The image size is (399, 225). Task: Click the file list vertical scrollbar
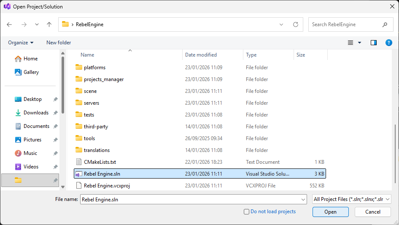(396, 153)
